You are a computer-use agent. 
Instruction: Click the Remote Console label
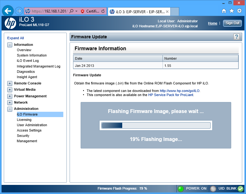(28, 83)
